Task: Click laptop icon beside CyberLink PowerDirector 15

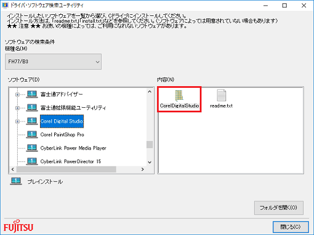Action: point(32,161)
